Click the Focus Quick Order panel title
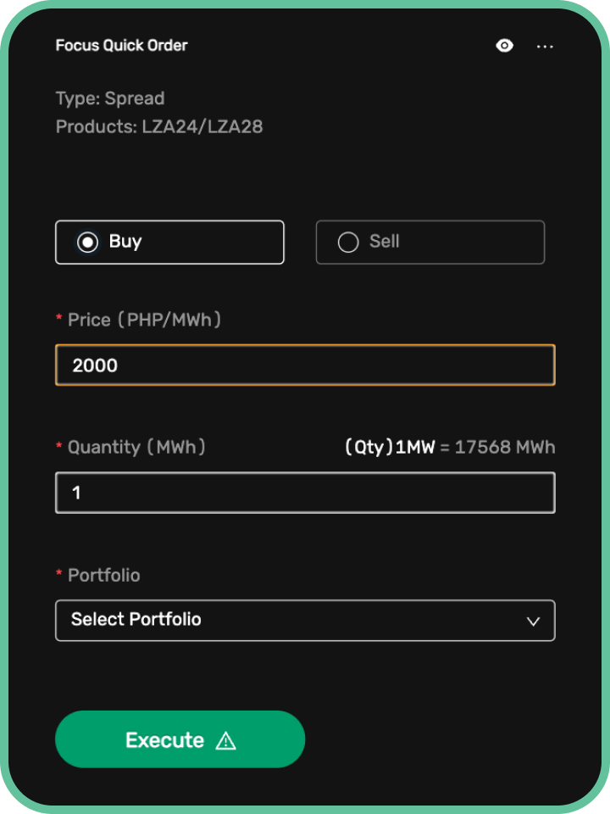Viewport: 610px width, 814px height. point(121,46)
